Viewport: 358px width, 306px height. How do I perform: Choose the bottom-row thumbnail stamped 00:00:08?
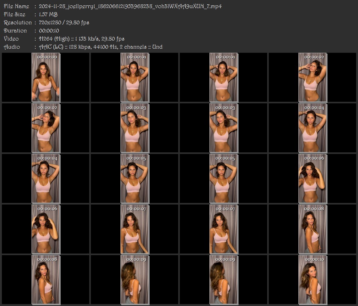click(x=46, y=280)
